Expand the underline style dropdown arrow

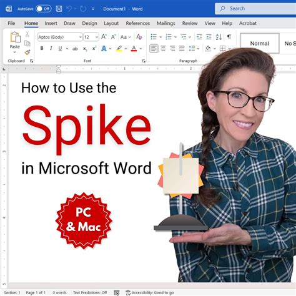pyautogui.click(x=67, y=49)
